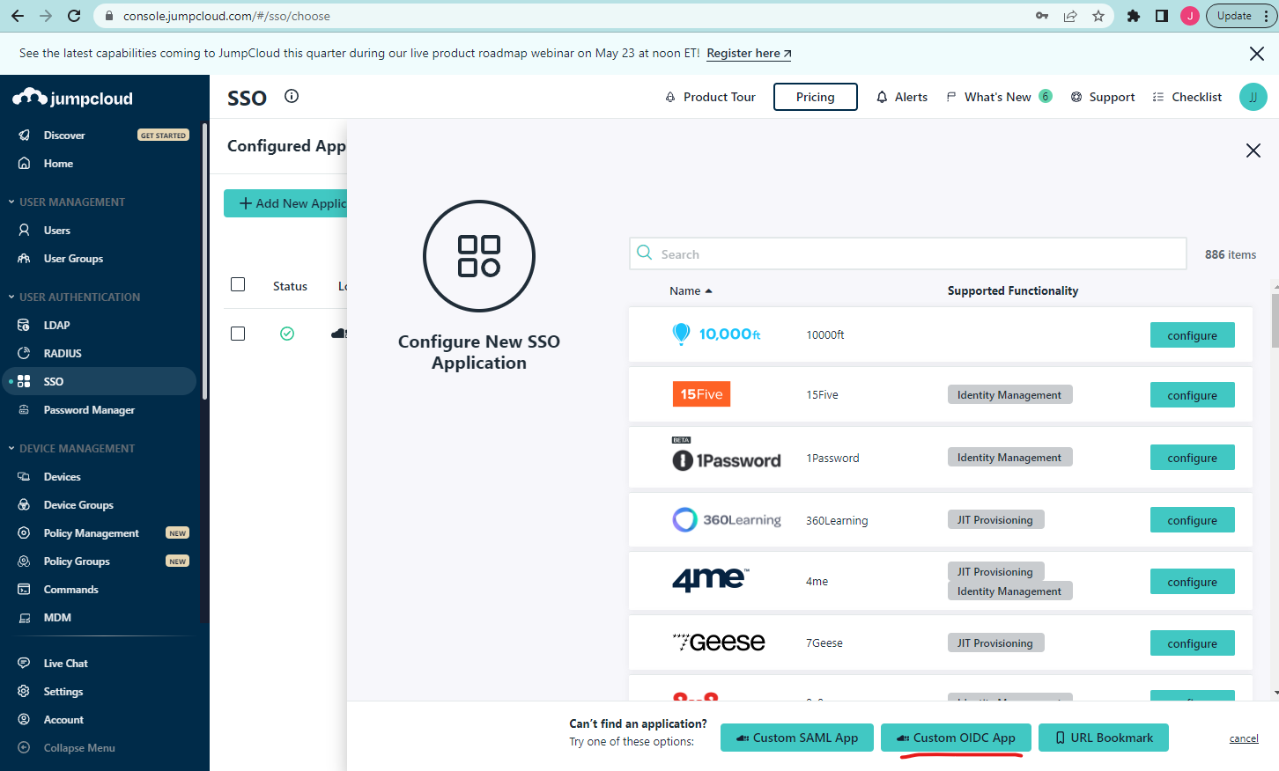Start the Product Tour
Screen dimensions: 1279x771
pyautogui.click(x=710, y=97)
